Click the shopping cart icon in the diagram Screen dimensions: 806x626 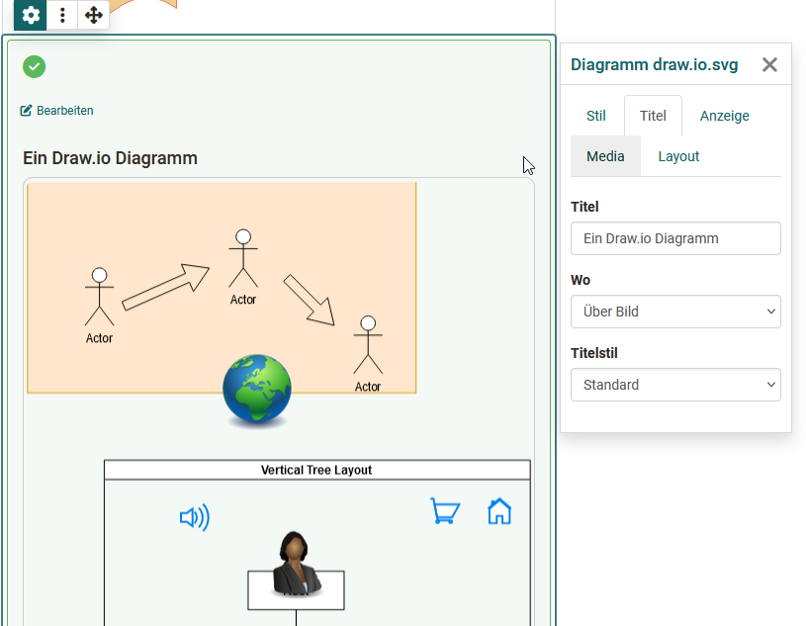click(x=445, y=511)
